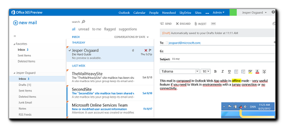
Task: Click into the Cc field
Action: [x=219, y=51]
